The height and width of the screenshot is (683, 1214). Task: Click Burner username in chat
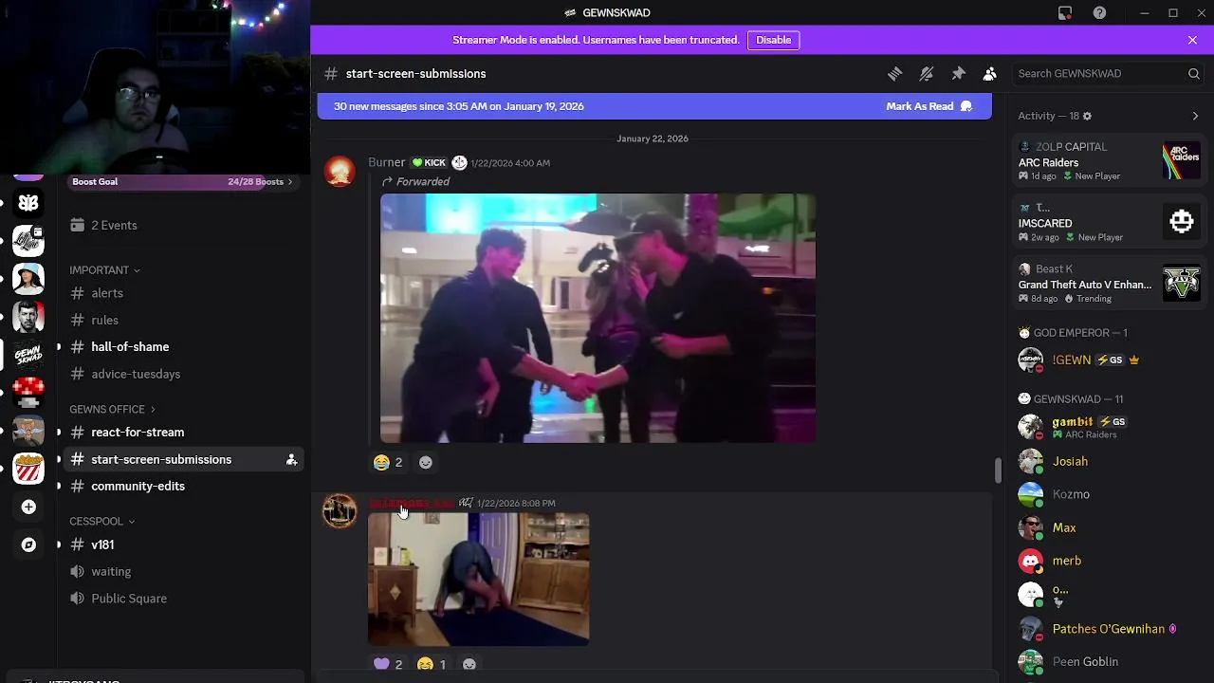pos(387,163)
